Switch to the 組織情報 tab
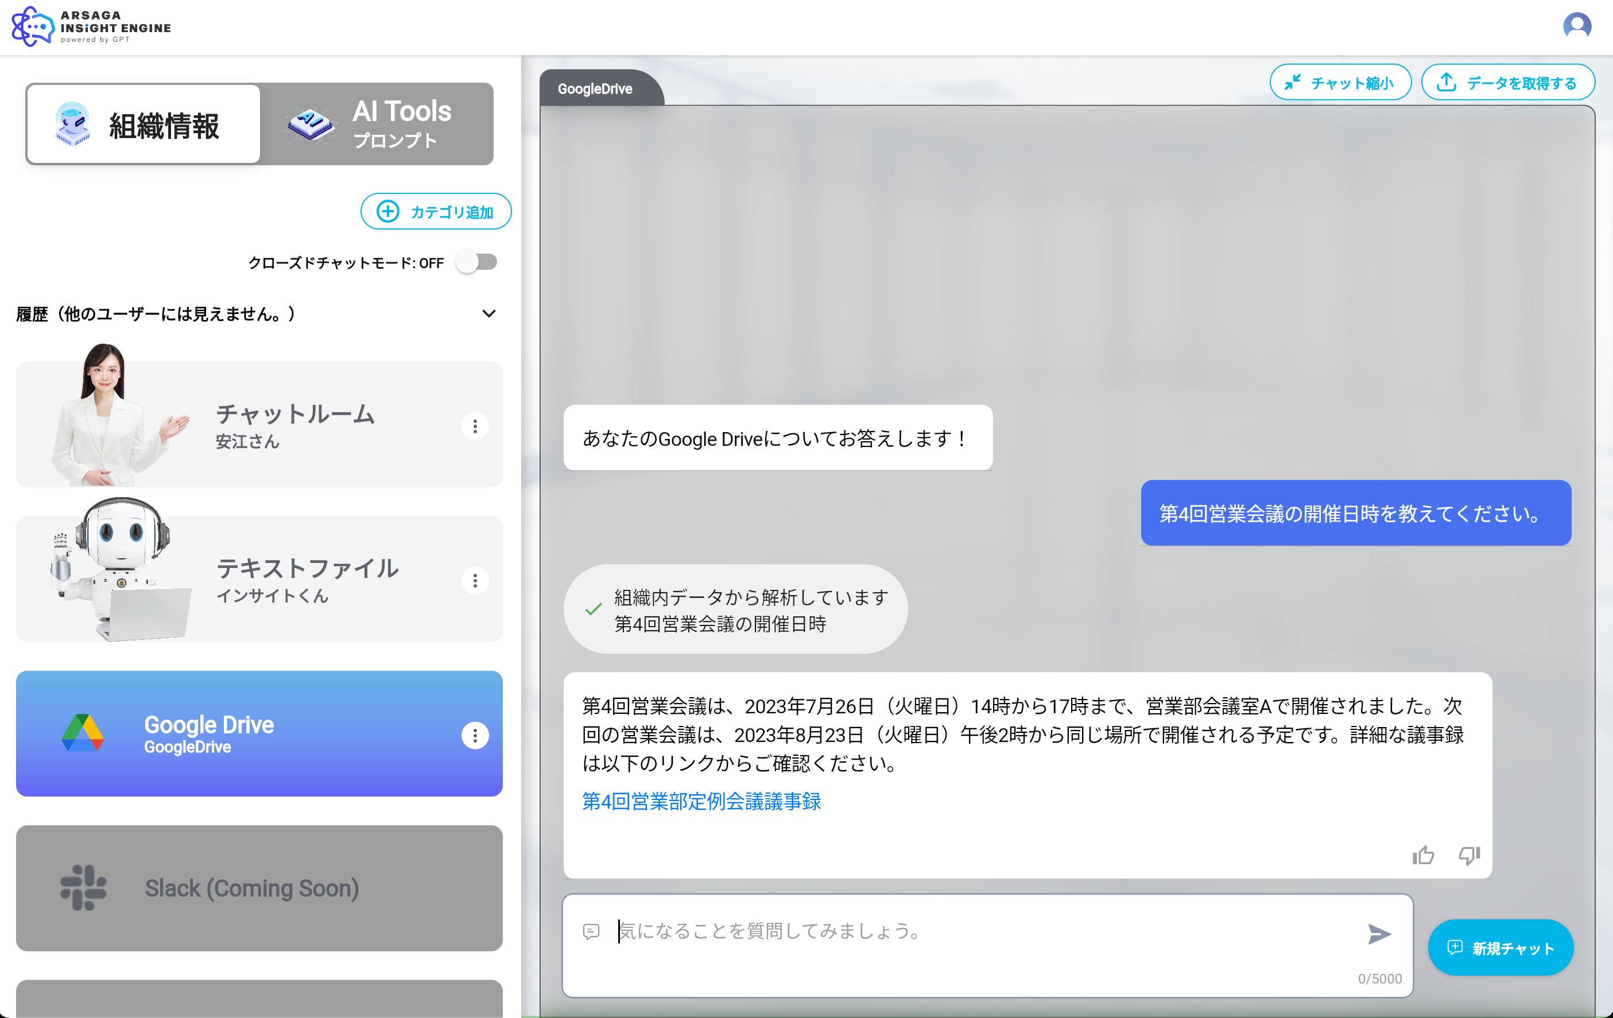The width and height of the screenshot is (1613, 1018). coord(144,125)
